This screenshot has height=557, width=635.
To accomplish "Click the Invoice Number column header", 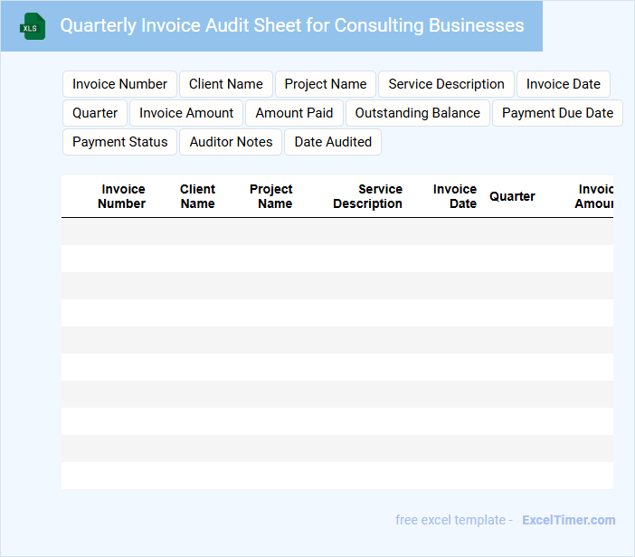I will point(122,196).
